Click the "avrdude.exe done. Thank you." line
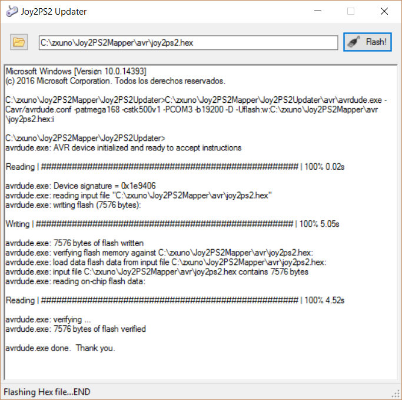The height and width of the screenshot is (400, 402). point(60,348)
